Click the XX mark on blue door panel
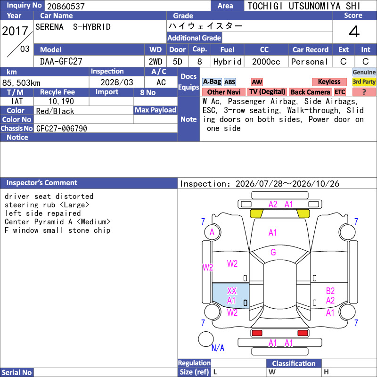Screen dimensions: 377x377 tap(232, 291)
